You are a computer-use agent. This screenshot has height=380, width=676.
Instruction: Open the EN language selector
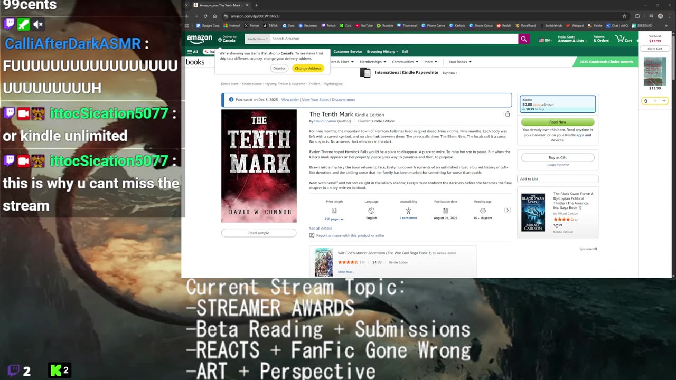(x=545, y=40)
